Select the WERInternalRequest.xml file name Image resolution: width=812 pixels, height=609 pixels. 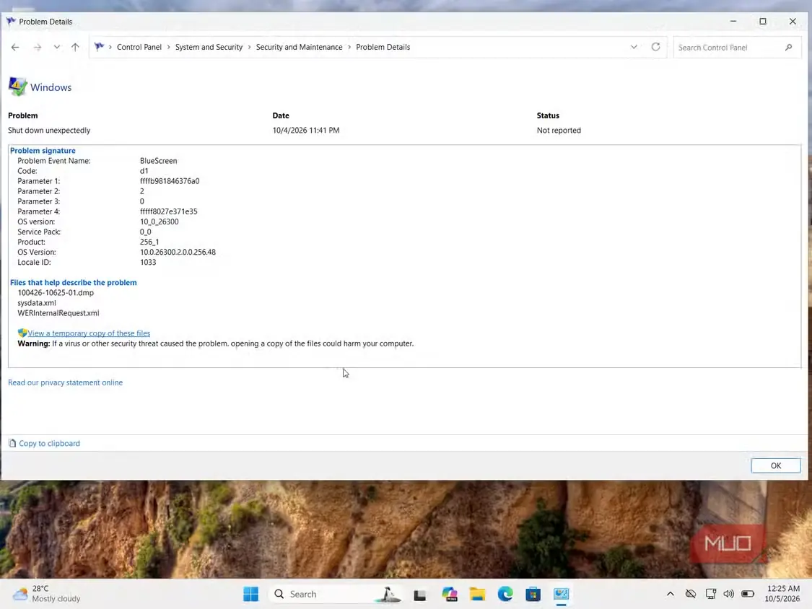(58, 313)
